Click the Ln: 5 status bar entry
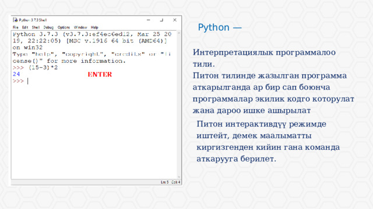Viewport: 373px width, 209px height. point(164,182)
